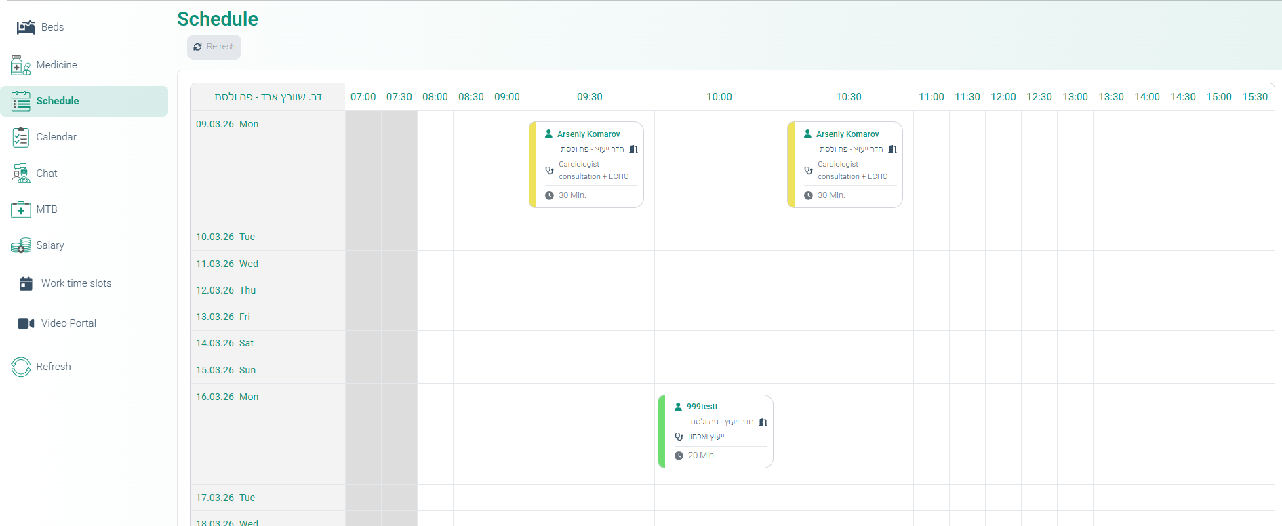Select the 16.03.26 Mon row label
1282x526 pixels.
click(227, 397)
